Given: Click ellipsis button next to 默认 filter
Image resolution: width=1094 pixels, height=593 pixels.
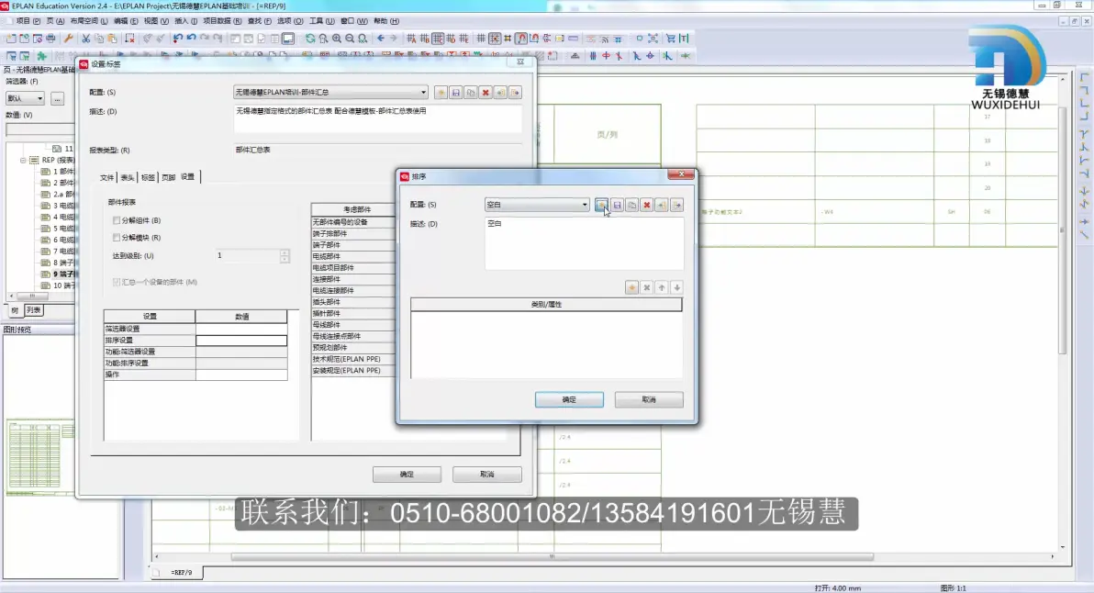Looking at the screenshot, I should click(57, 98).
